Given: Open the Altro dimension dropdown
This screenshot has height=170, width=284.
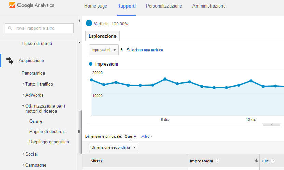Looking at the screenshot, I should (x=147, y=136).
